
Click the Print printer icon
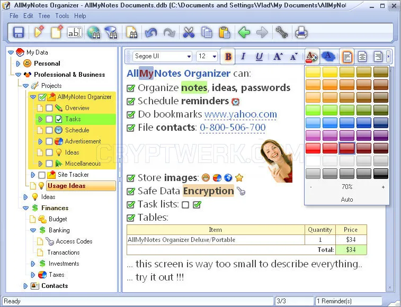301,33
